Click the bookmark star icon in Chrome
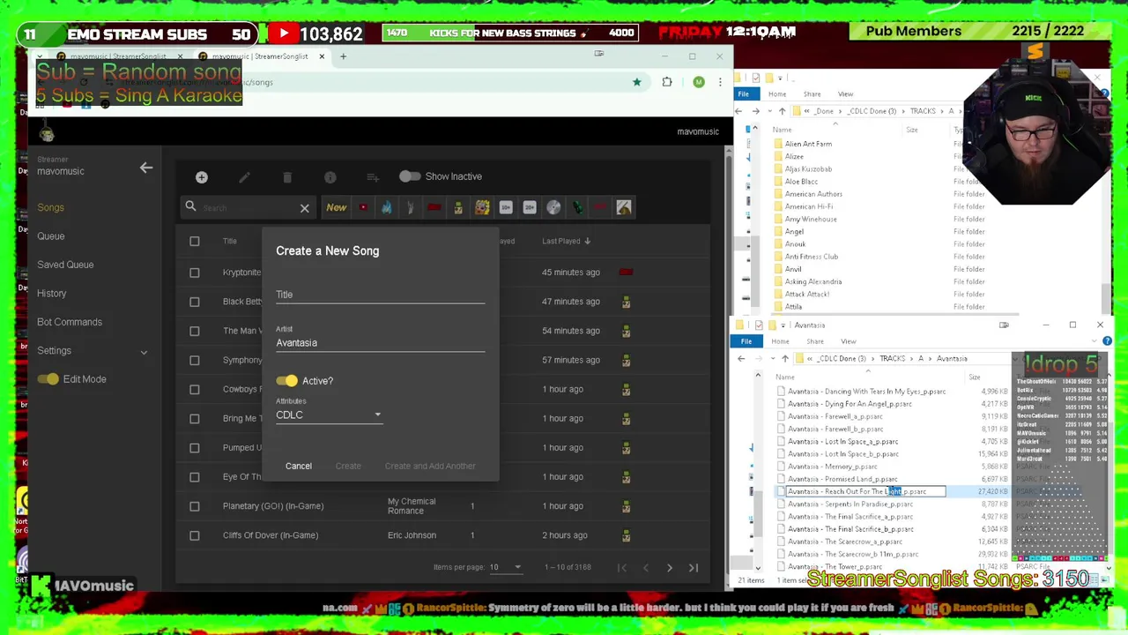Image resolution: width=1128 pixels, height=635 pixels. point(636,82)
